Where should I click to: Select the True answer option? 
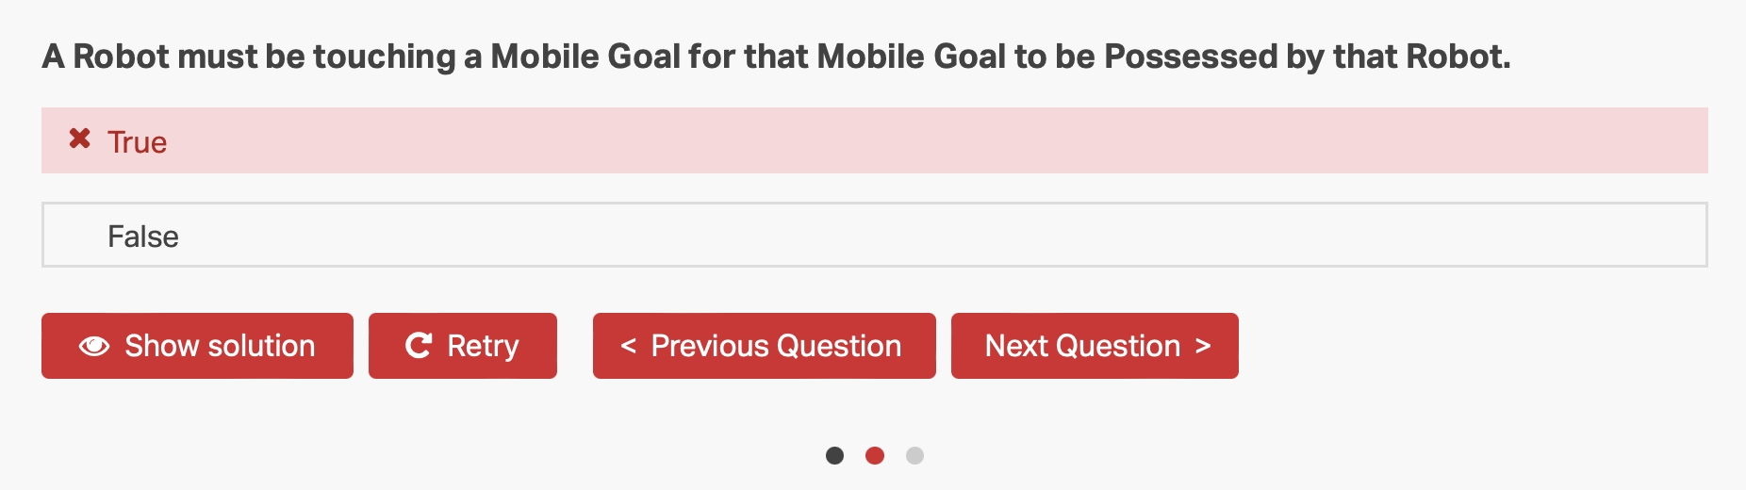pos(875,140)
